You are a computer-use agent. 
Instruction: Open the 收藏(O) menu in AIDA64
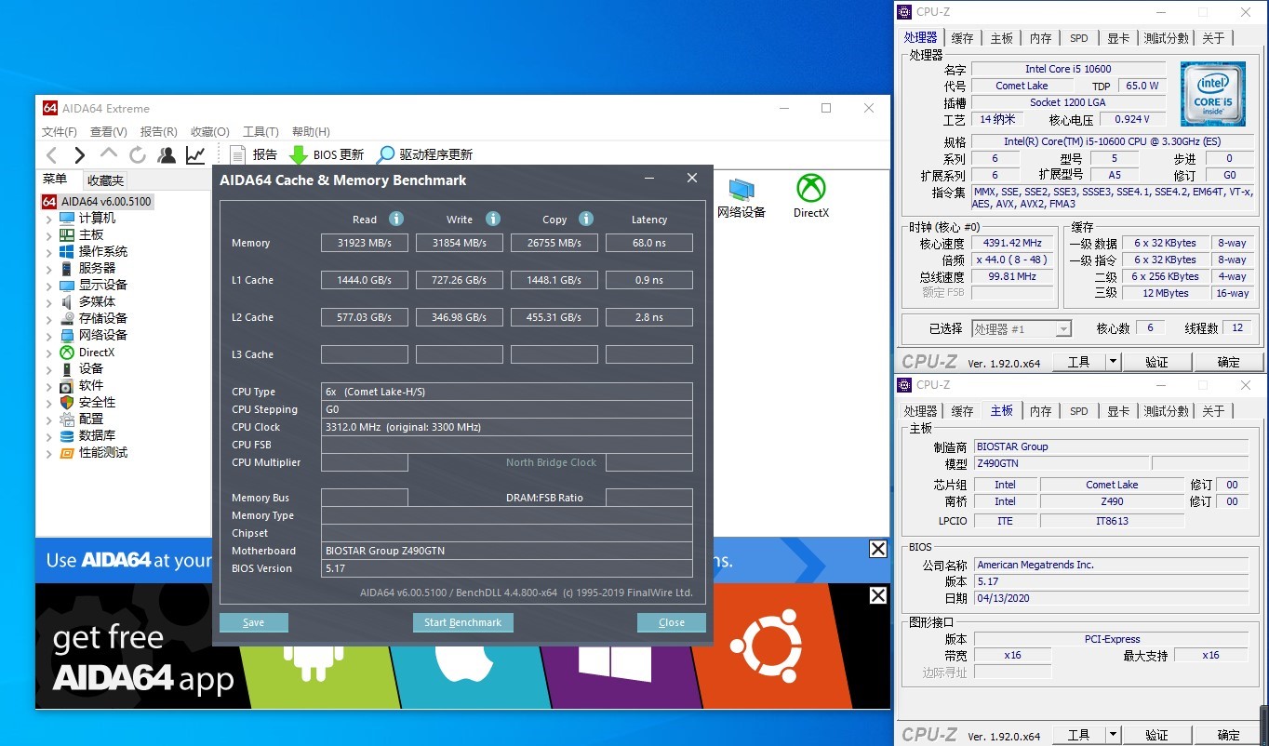tap(209, 132)
